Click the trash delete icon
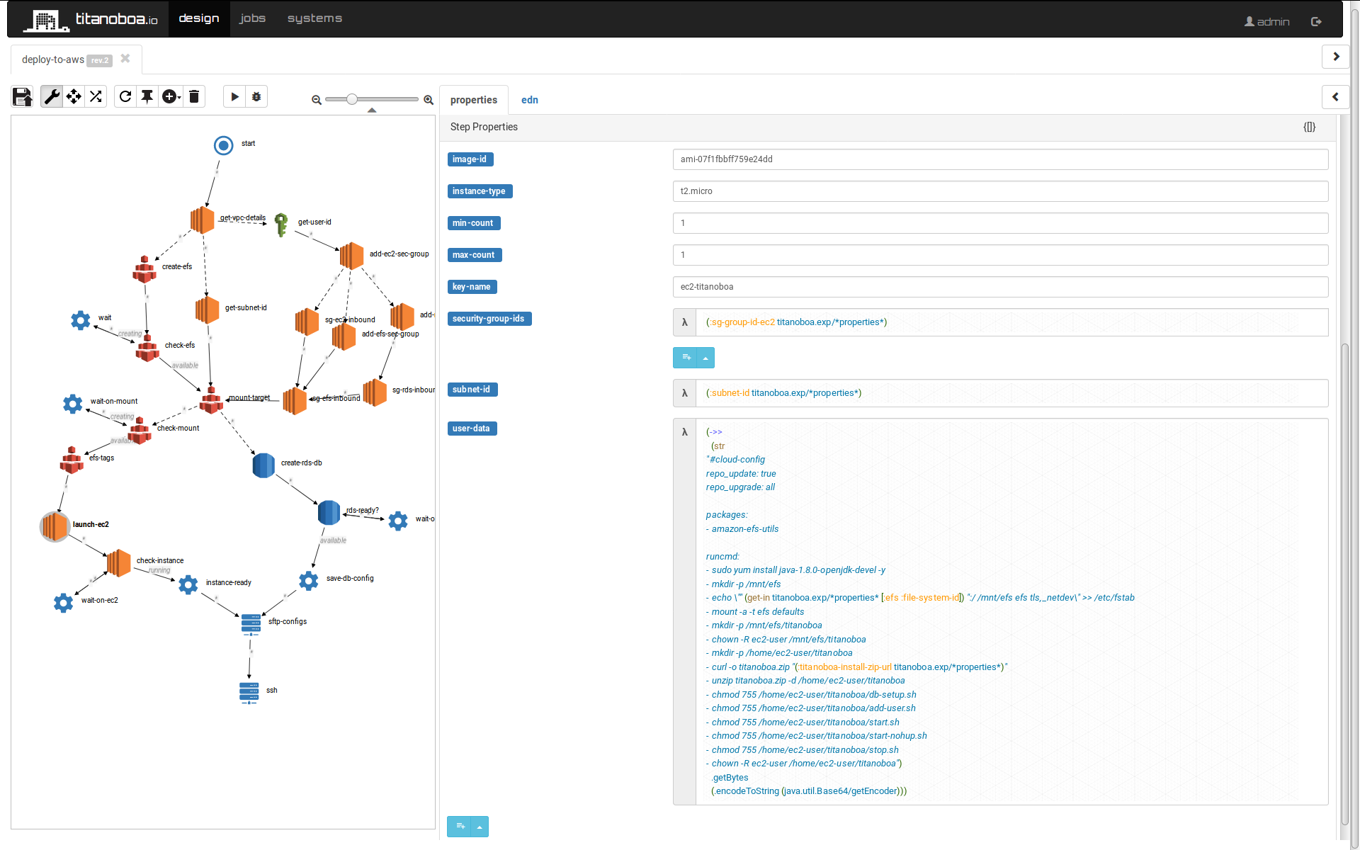1360x850 pixels. click(x=194, y=96)
